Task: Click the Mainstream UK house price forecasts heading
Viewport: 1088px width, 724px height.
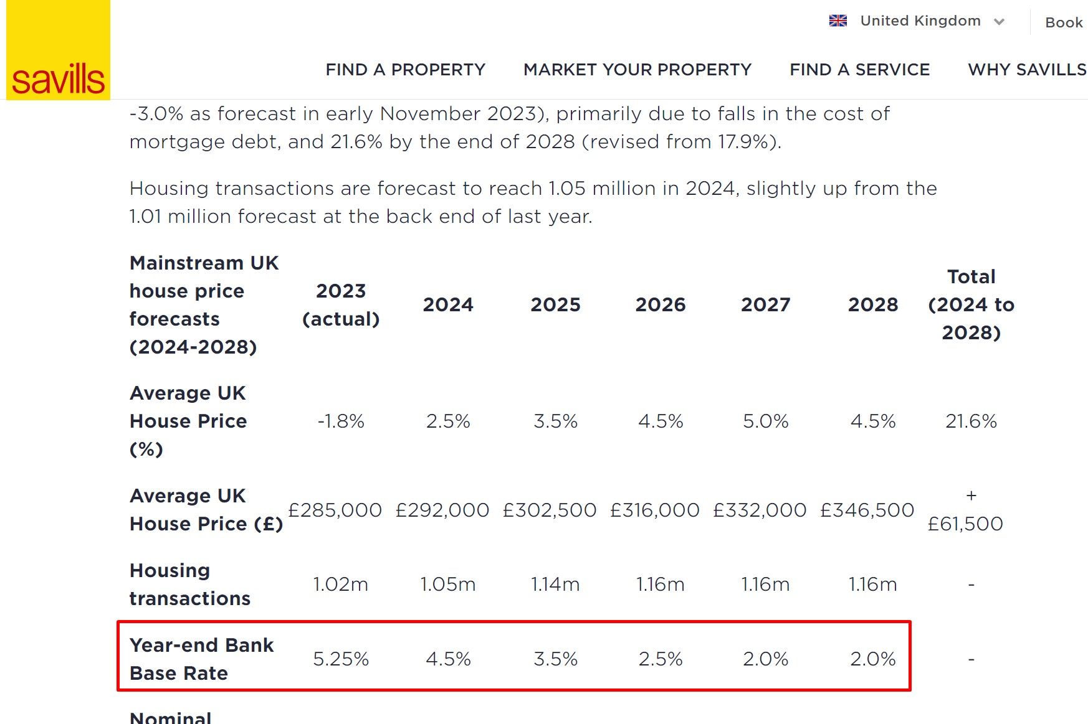Action: click(x=204, y=304)
